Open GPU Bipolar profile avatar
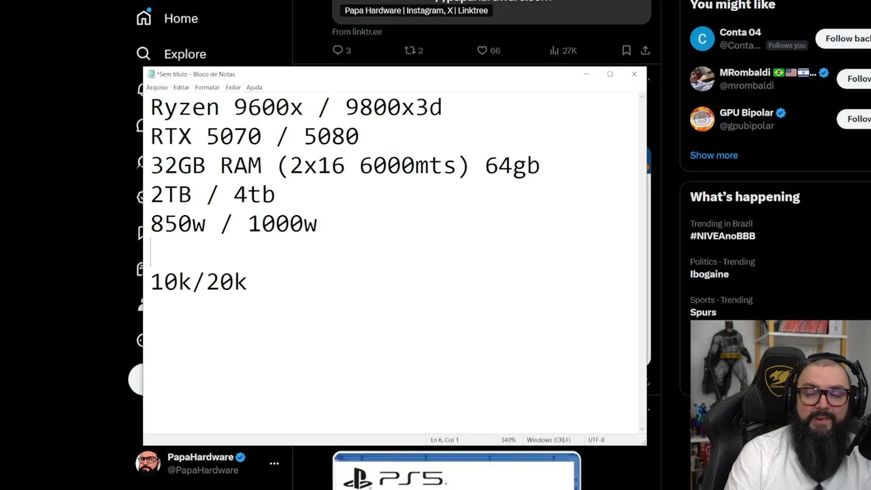This screenshot has width=871, height=490. (702, 119)
